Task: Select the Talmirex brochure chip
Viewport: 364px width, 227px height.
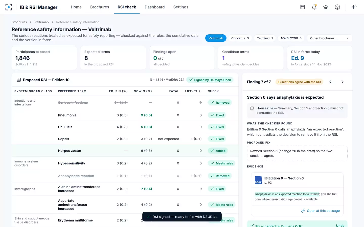Action: 265,38
